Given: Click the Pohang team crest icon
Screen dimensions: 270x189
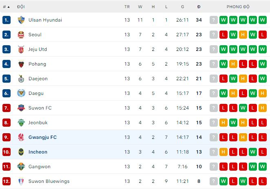Looking at the screenshot, I should [21, 64].
